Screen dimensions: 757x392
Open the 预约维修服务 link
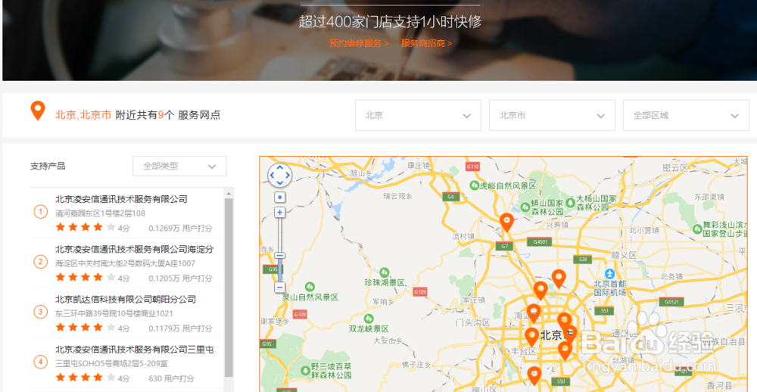(x=359, y=43)
